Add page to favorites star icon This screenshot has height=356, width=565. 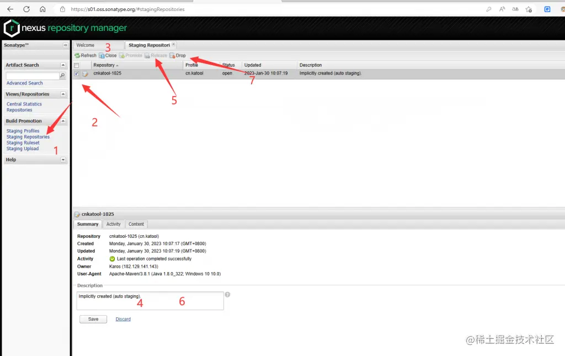point(529,9)
